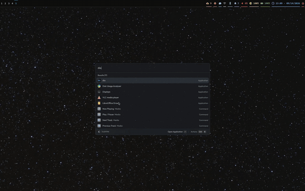Click the chat bubble icon in top bar
The image size is (305, 191).
pos(220,3)
